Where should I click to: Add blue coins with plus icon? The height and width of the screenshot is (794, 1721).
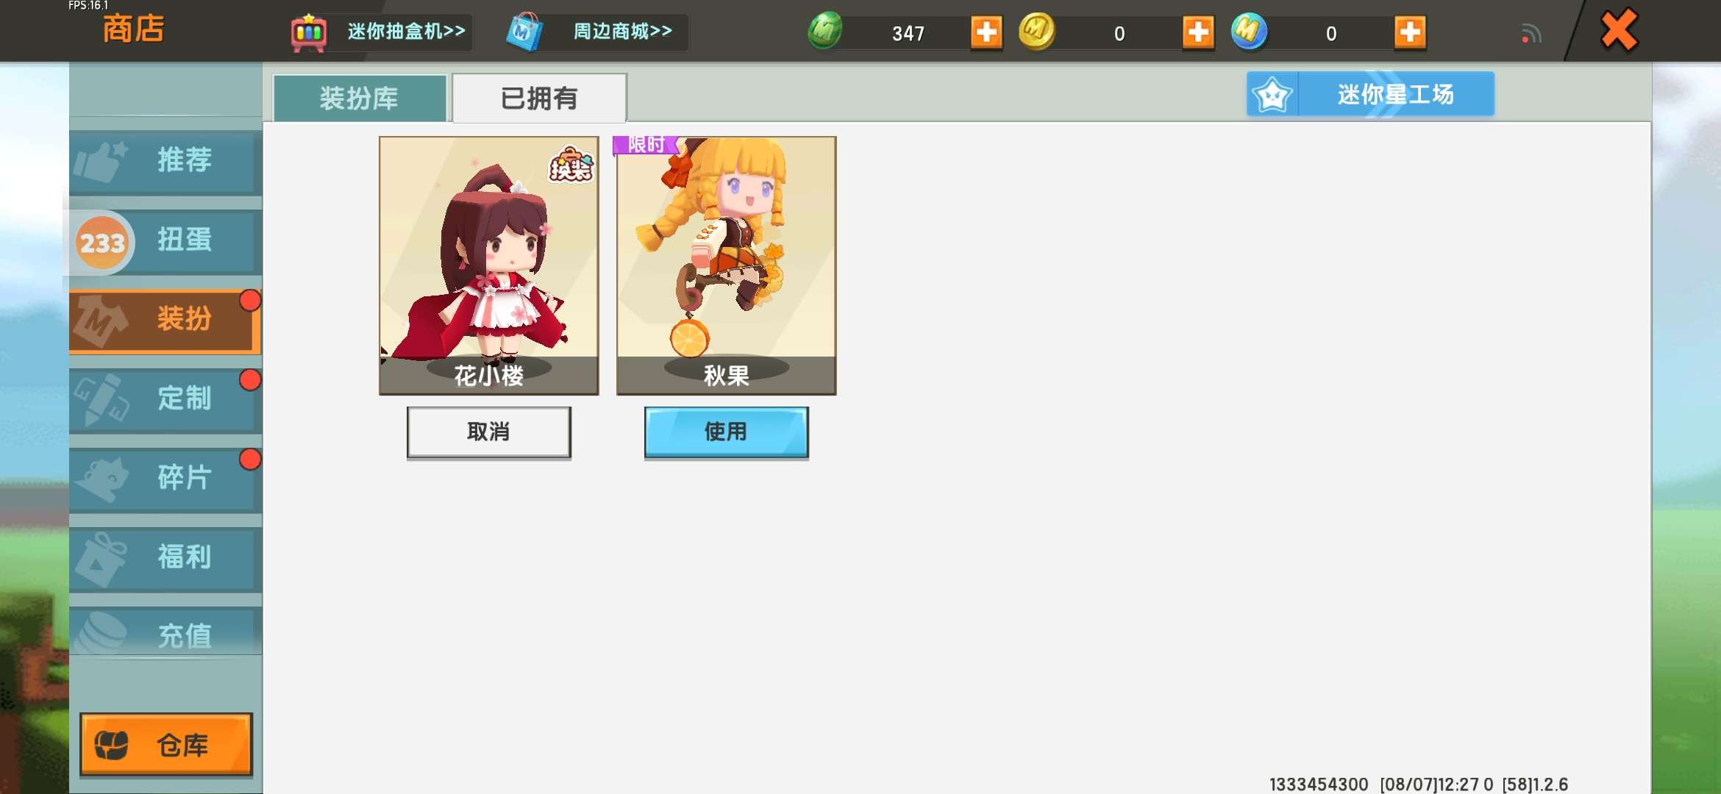[1410, 32]
